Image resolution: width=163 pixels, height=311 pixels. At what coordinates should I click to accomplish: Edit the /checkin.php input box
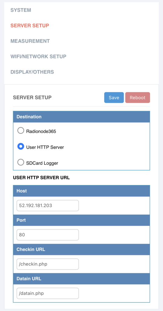pos(48,264)
